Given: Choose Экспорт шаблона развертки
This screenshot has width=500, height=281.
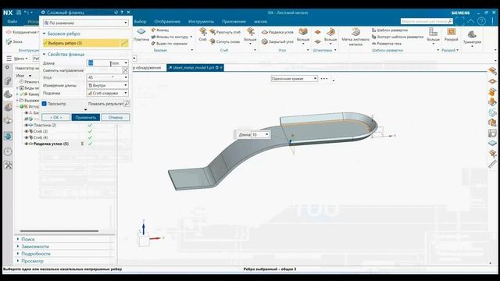Looking at the screenshot, I should 398,37.
